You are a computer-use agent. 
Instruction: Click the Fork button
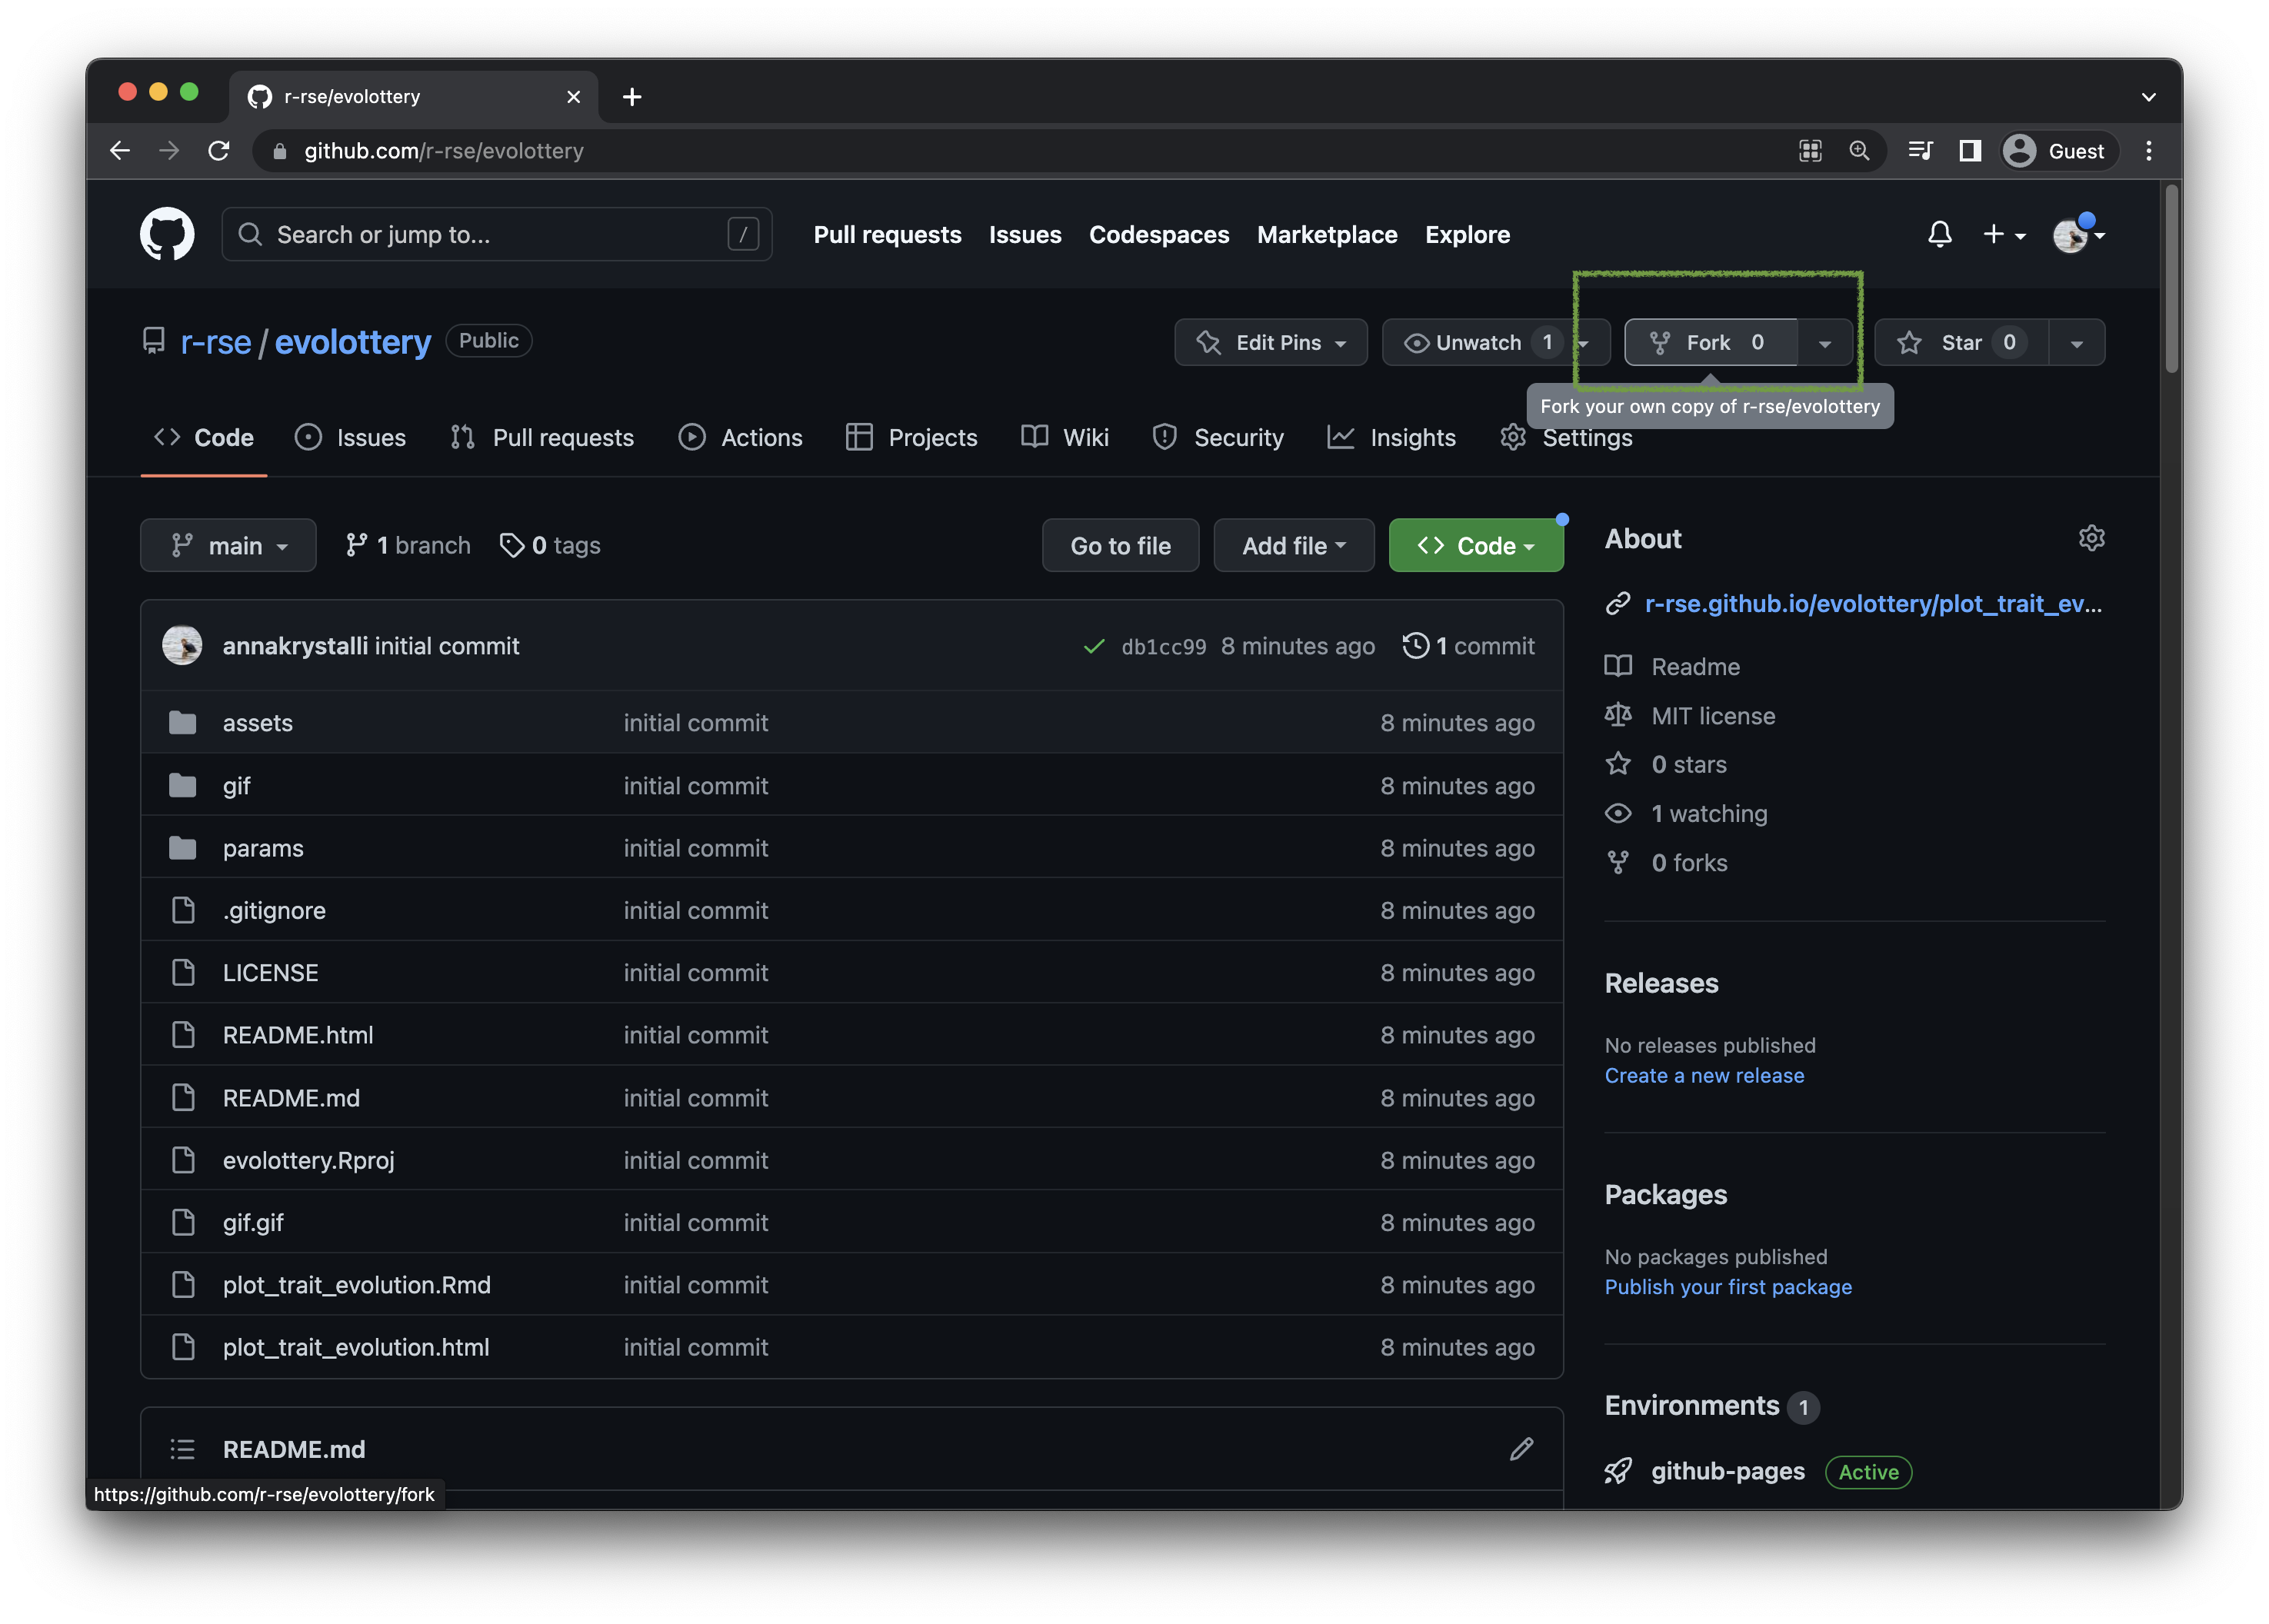[1710, 342]
